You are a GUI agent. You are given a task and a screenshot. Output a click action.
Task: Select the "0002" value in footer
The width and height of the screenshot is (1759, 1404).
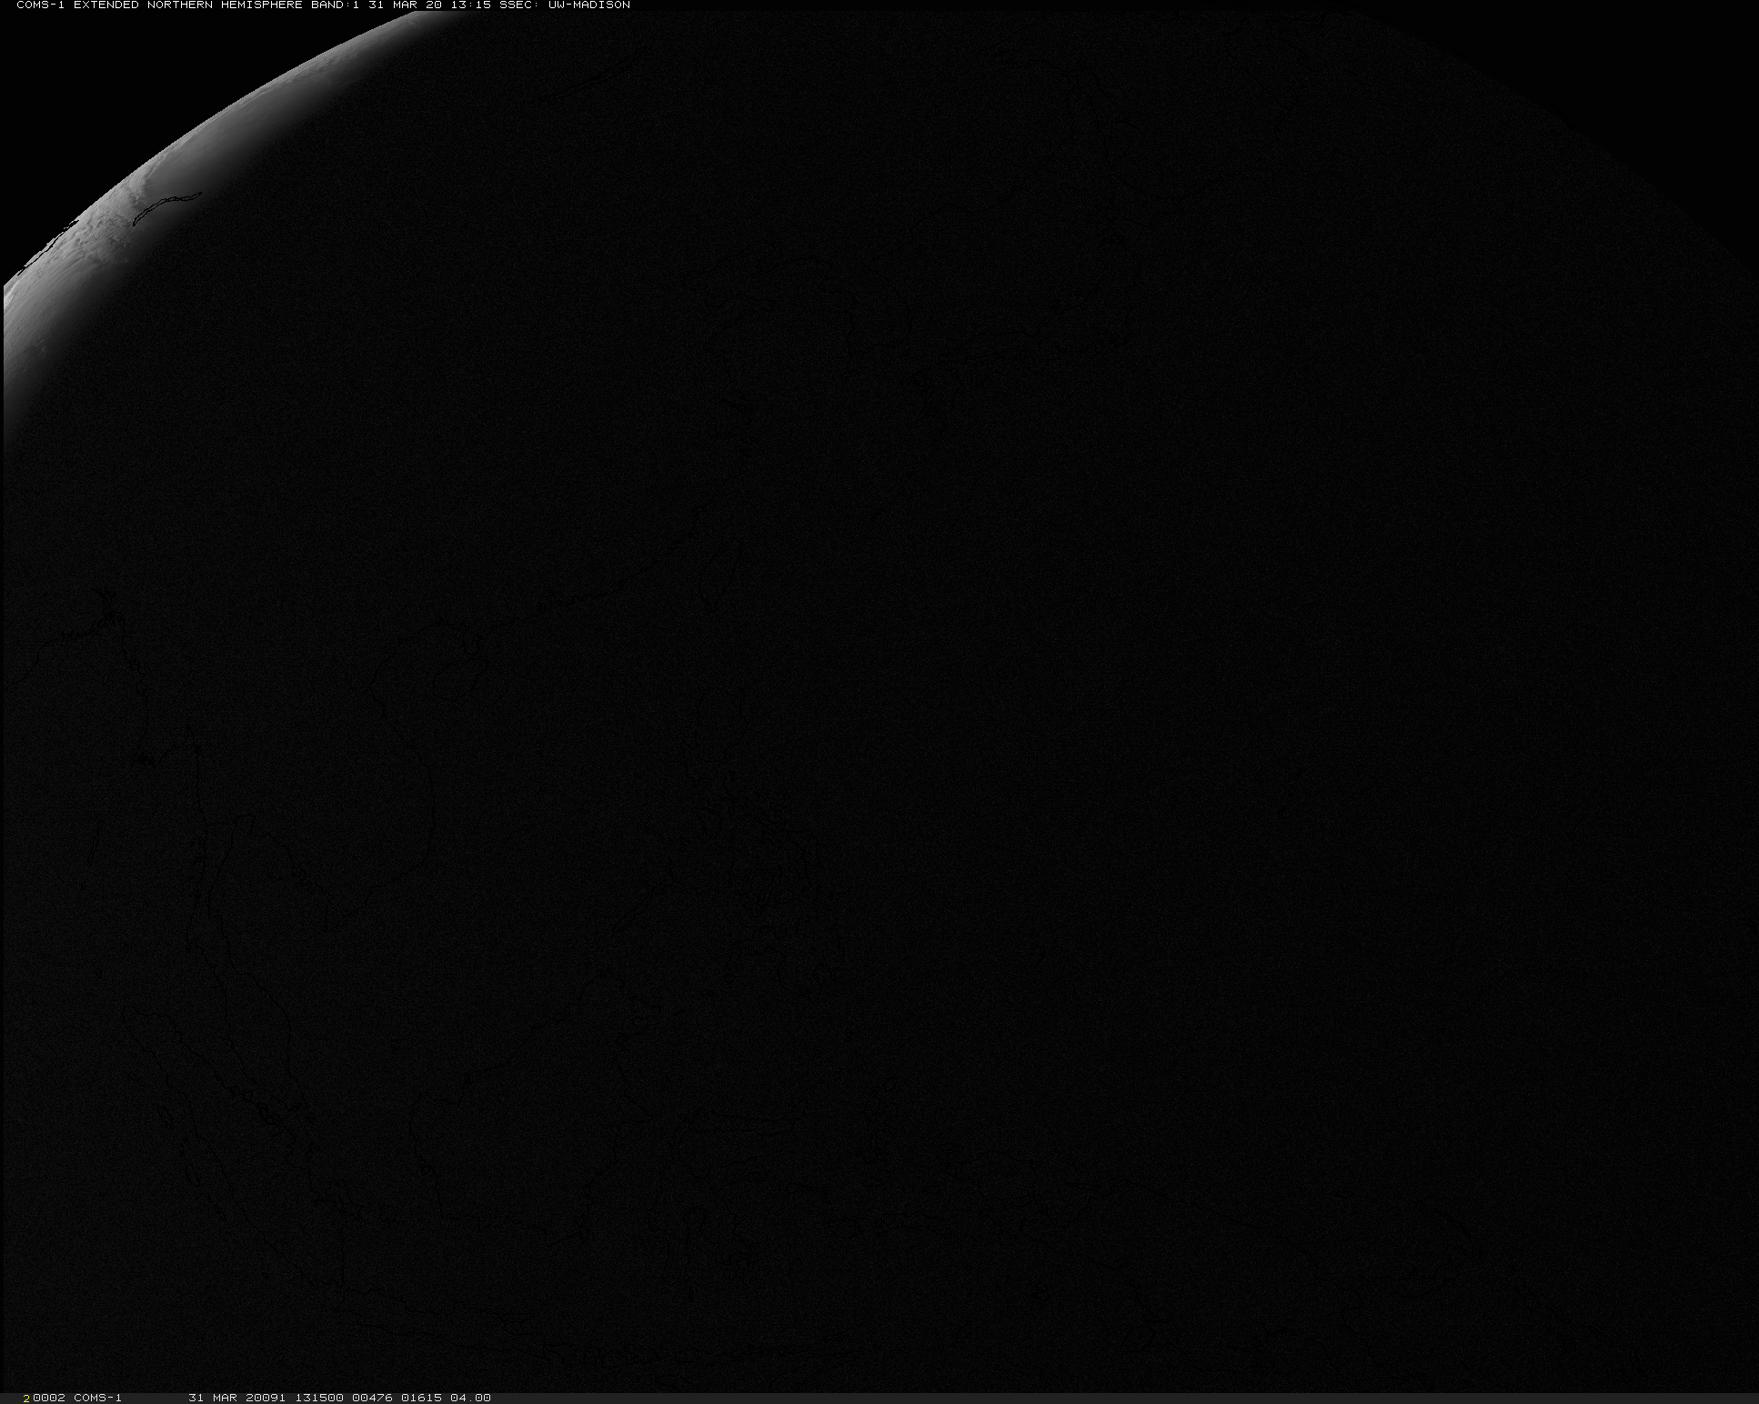pos(49,1398)
